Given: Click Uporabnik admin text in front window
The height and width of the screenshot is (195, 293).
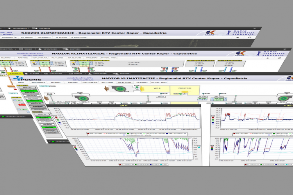Looking at the screenshot, I should click(x=80, y=78).
